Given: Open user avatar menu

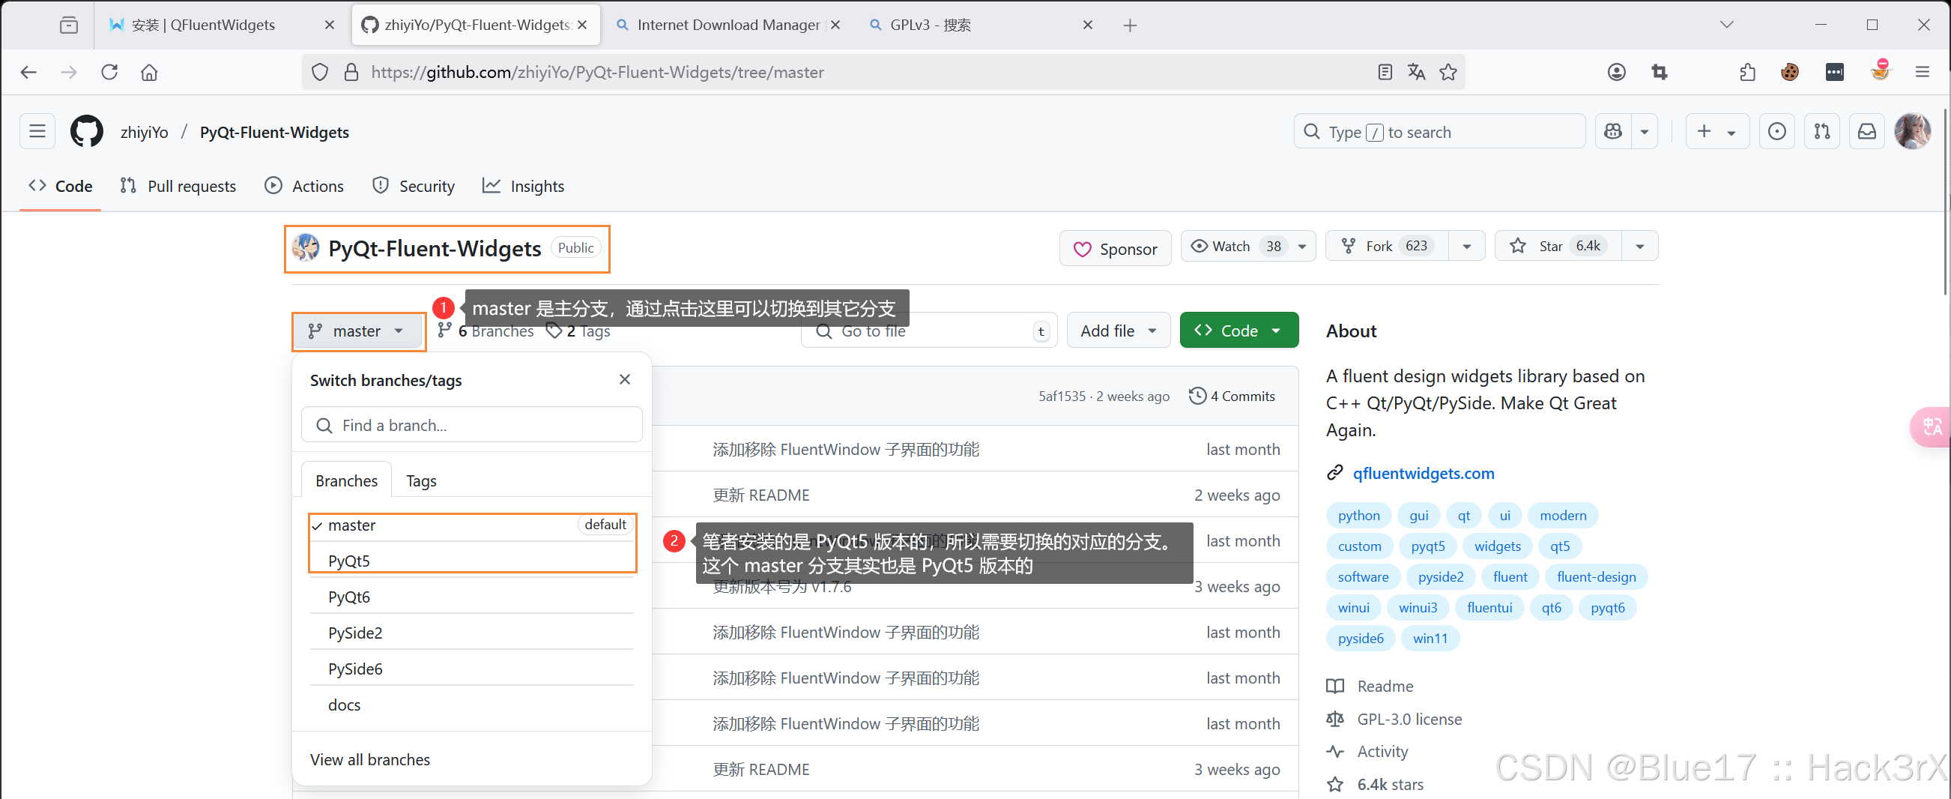Looking at the screenshot, I should point(1911,132).
